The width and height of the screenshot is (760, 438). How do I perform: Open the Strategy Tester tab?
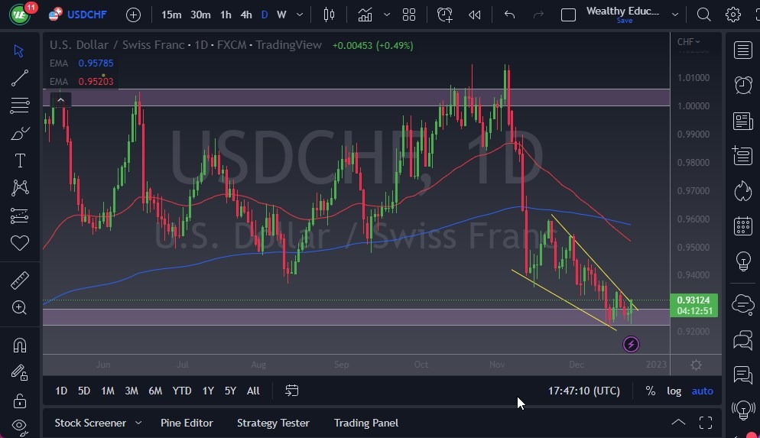273,423
